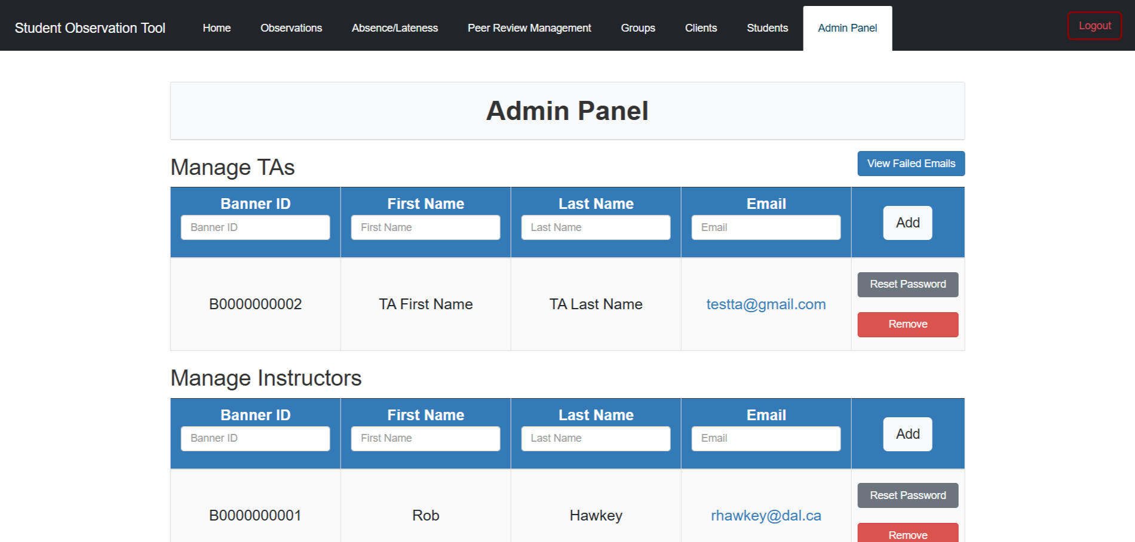Focus the Instructor Banner ID input field

pyautogui.click(x=256, y=439)
